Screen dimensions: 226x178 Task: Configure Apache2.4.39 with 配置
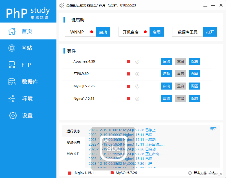point(195,61)
